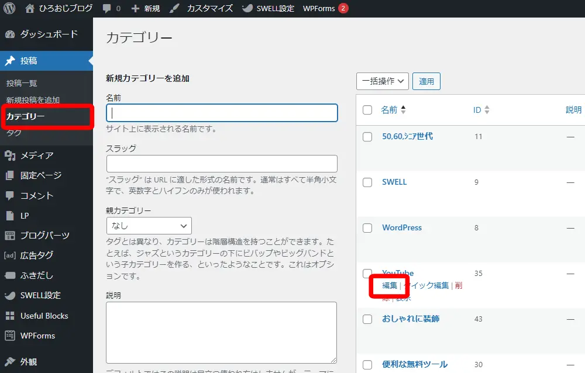Click the plus 新規 icon

point(135,8)
